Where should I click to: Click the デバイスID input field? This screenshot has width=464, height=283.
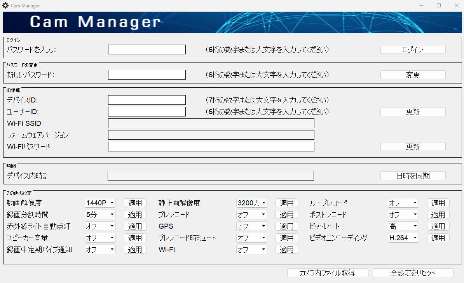point(147,100)
